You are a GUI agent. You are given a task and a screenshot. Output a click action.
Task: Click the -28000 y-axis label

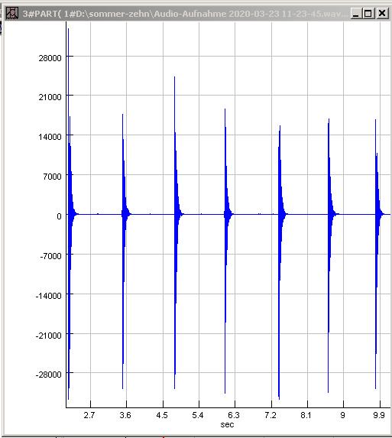48,375
